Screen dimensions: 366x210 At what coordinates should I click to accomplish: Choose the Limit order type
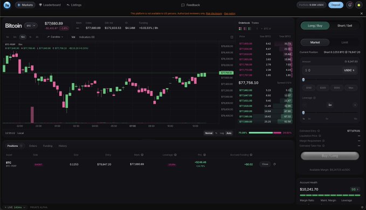click(x=344, y=42)
